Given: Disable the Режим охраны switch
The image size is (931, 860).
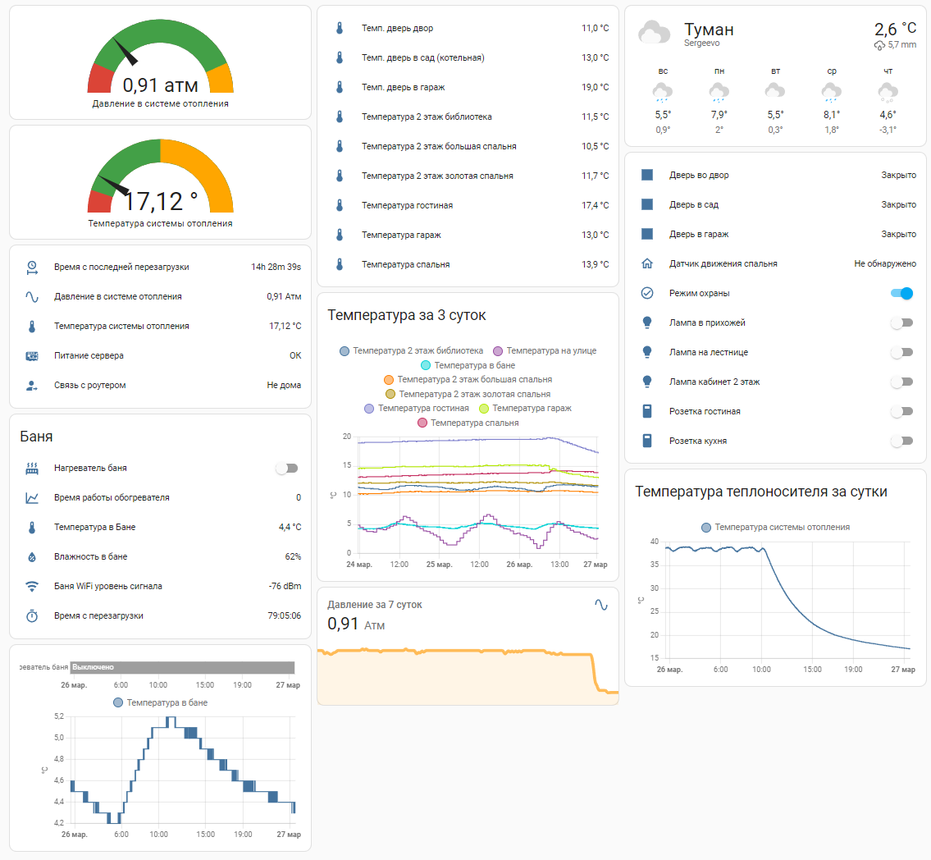Looking at the screenshot, I should click(902, 294).
